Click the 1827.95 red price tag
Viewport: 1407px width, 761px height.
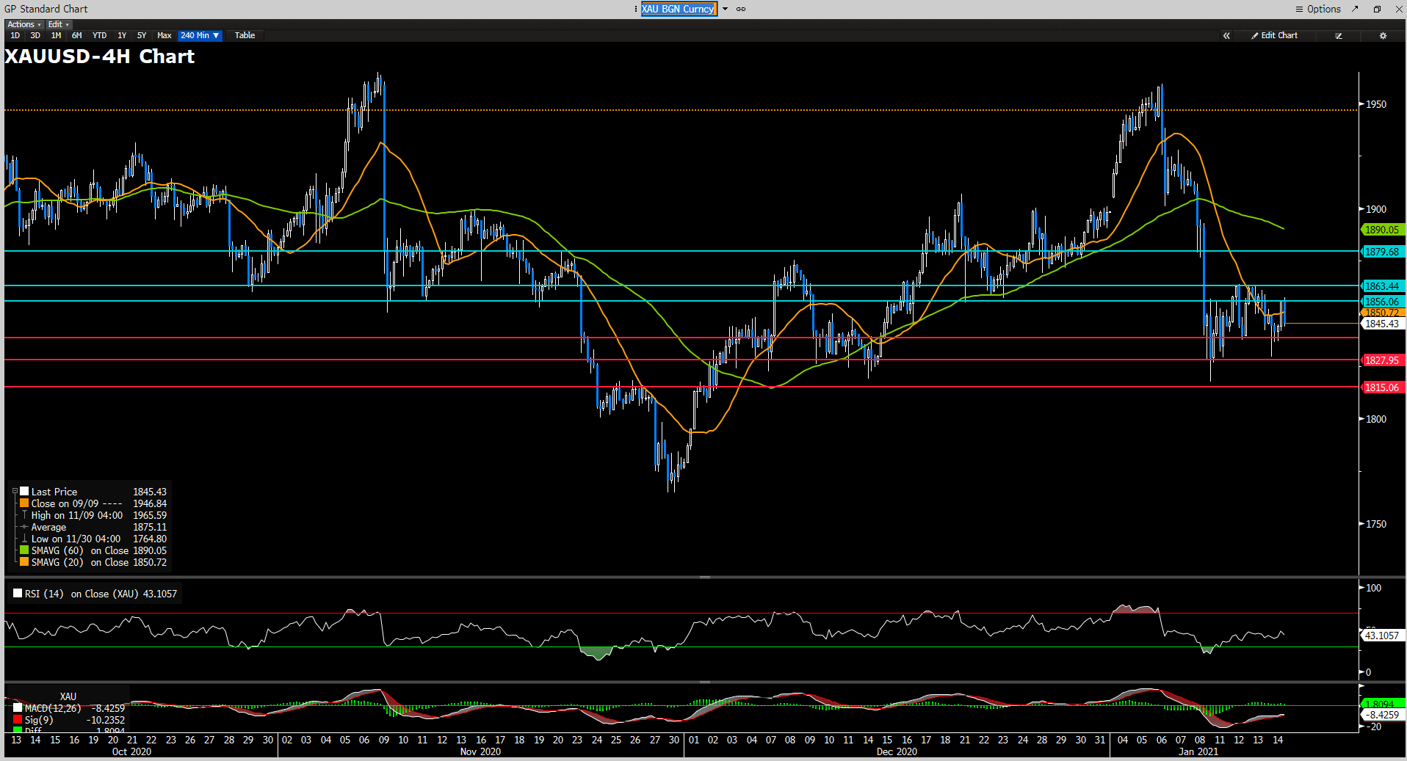click(x=1384, y=360)
